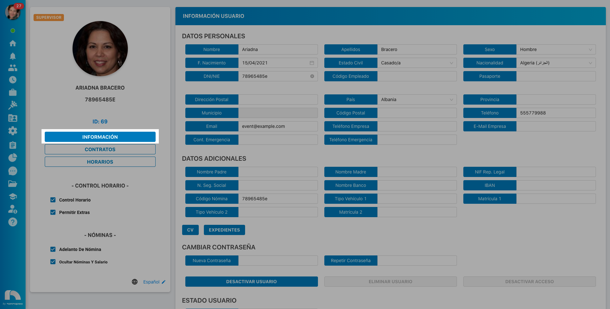Clear the DNI/NIE field with x icon
This screenshot has width=610, height=309.
(312, 76)
